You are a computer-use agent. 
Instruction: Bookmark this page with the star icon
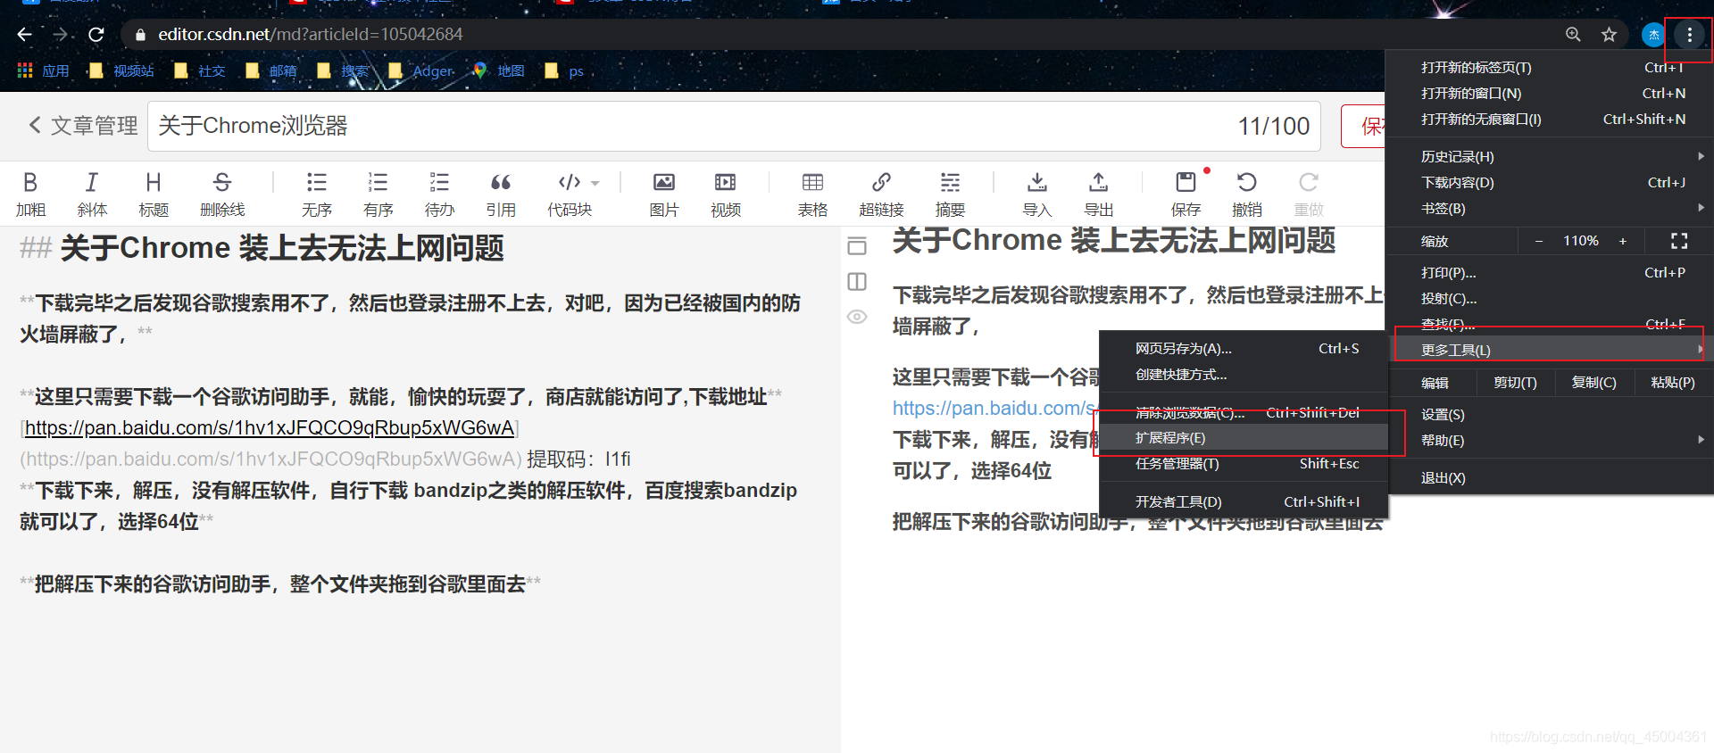pos(1609,35)
